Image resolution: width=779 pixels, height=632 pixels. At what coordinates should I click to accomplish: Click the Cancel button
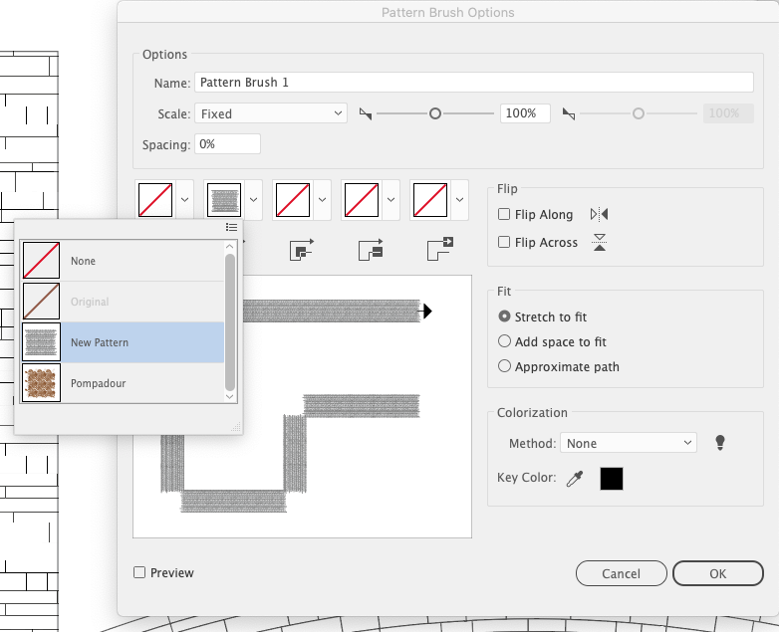click(x=621, y=573)
